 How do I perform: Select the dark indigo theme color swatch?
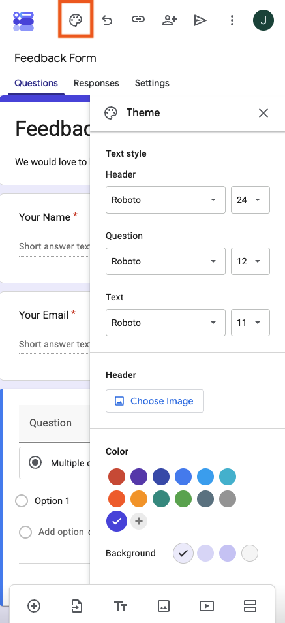[x=160, y=477]
